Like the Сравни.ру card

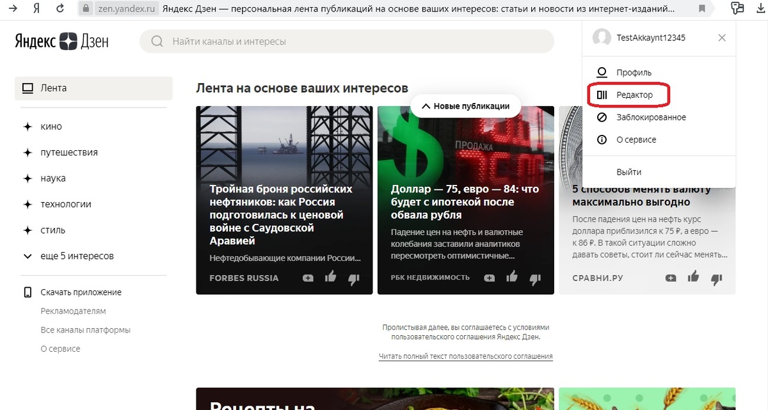pos(693,277)
